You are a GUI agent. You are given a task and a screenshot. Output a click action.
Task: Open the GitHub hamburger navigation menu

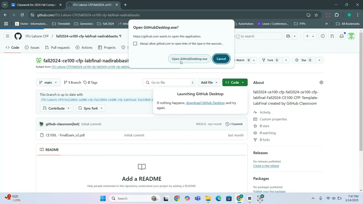point(8,36)
